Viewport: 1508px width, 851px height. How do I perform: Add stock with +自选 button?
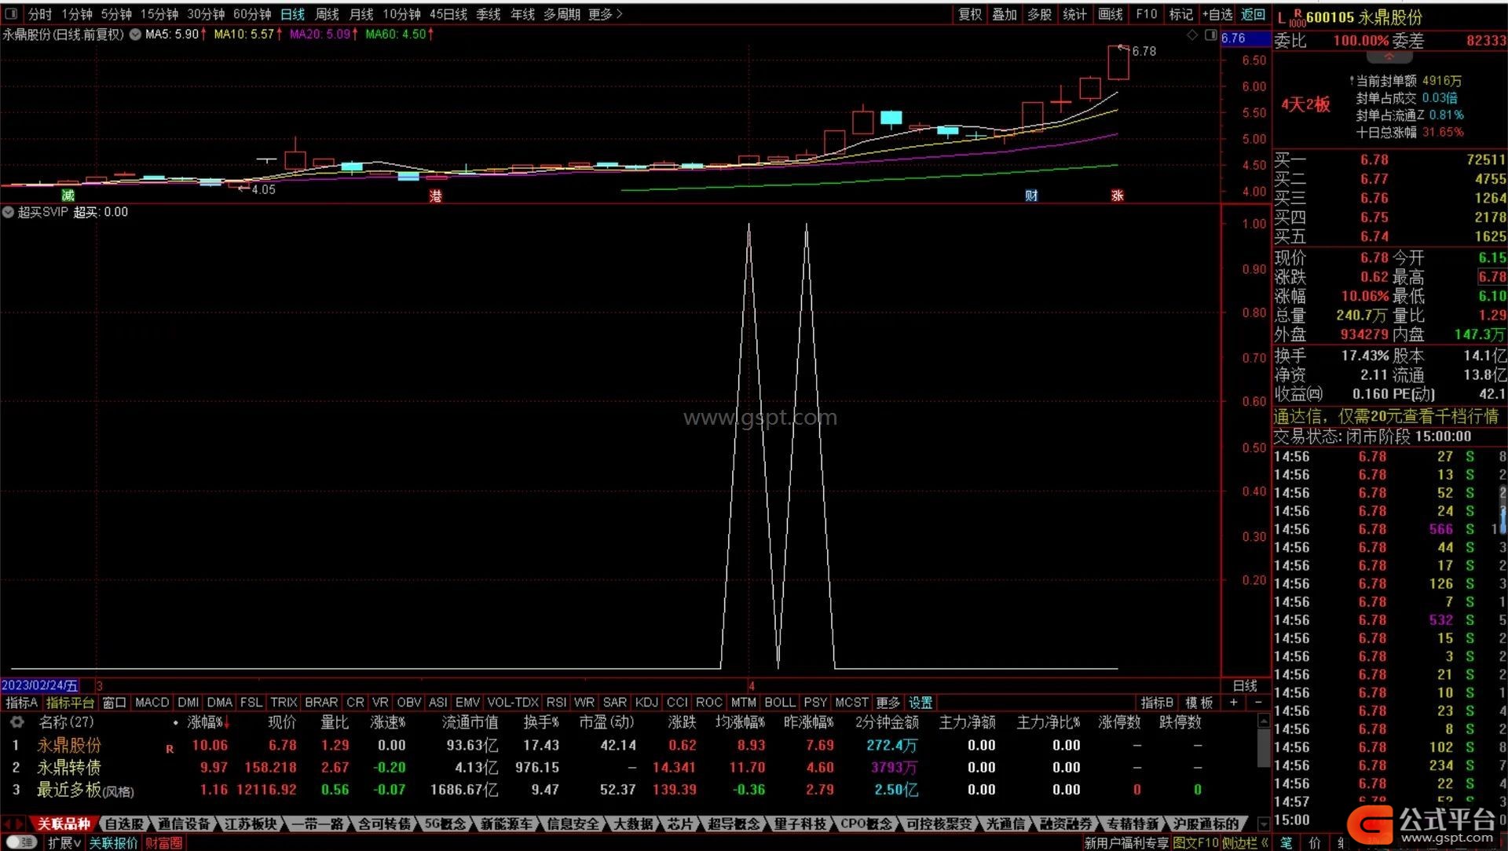click(1217, 14)
